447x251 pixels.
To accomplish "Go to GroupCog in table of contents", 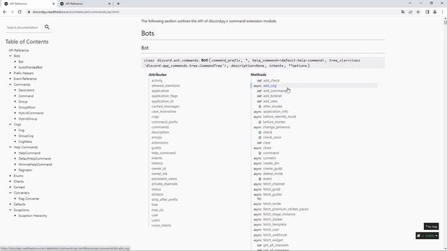I will click(26, 136).
